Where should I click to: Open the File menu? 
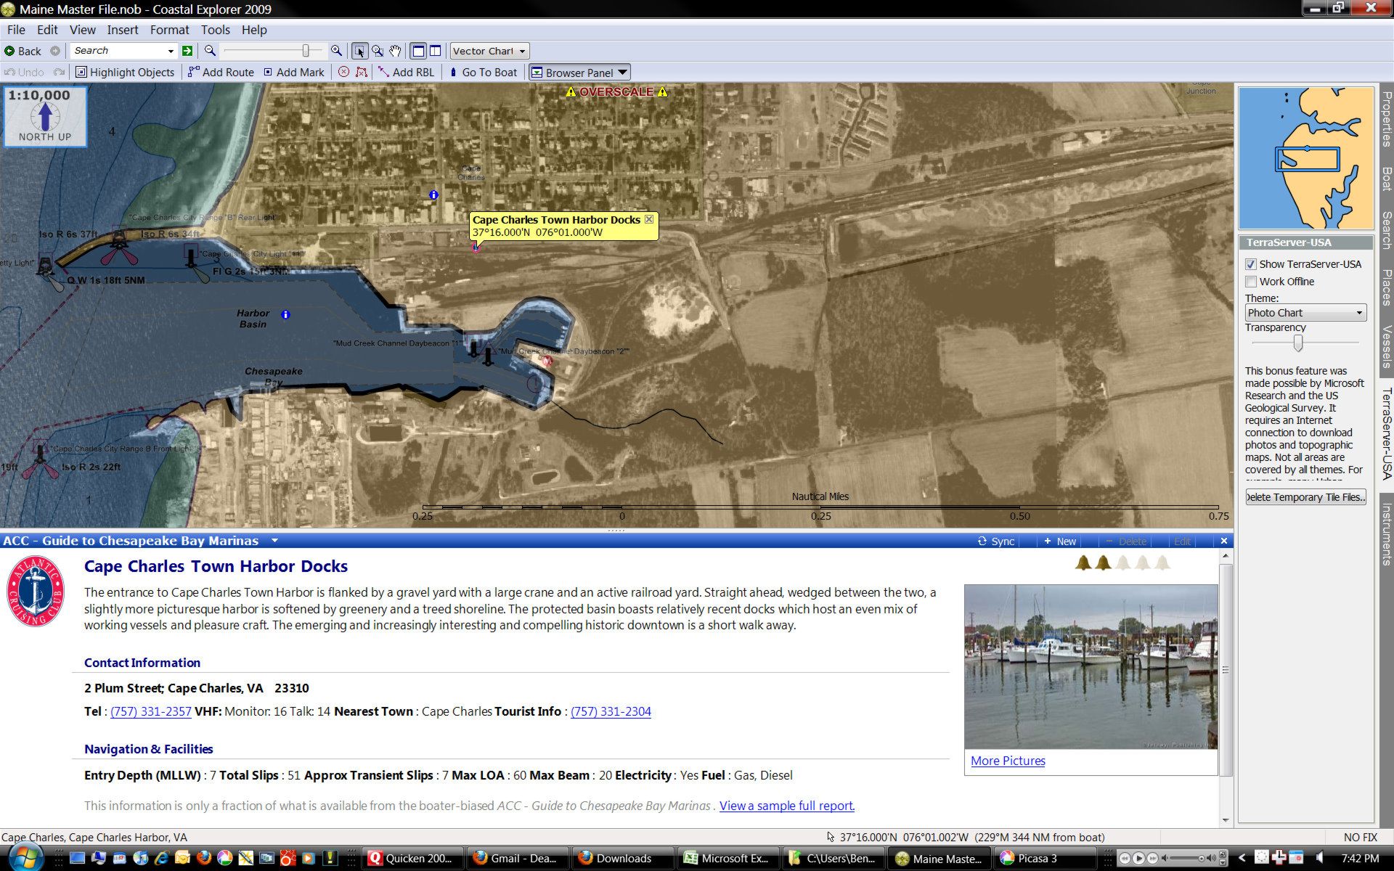click(x=16, y=30)
